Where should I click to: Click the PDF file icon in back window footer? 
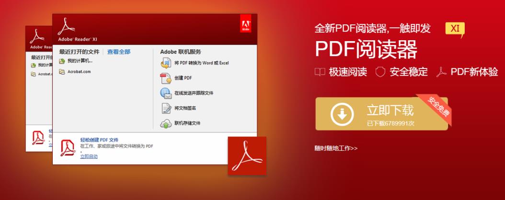coord(38,138)
